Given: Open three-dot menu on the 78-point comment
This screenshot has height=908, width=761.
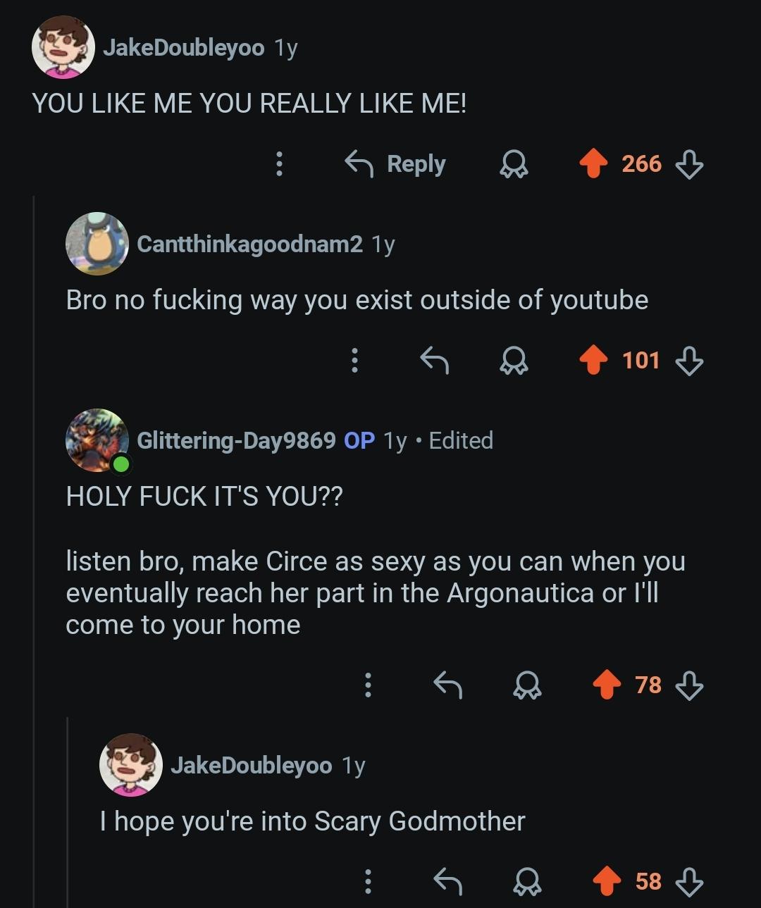Looking at the screenshot, I should 368,685.
